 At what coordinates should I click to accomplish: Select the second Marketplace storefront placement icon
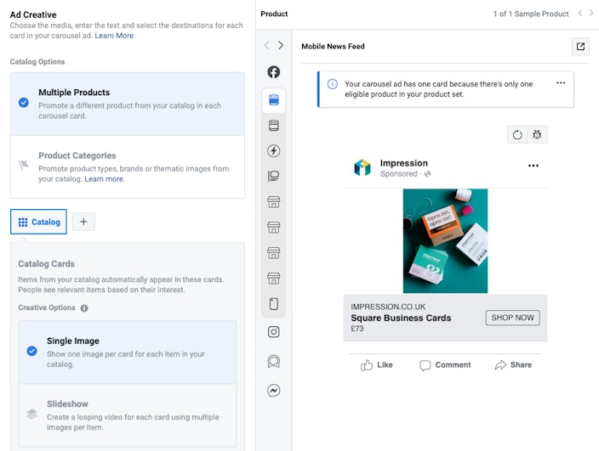click(273, 228)
